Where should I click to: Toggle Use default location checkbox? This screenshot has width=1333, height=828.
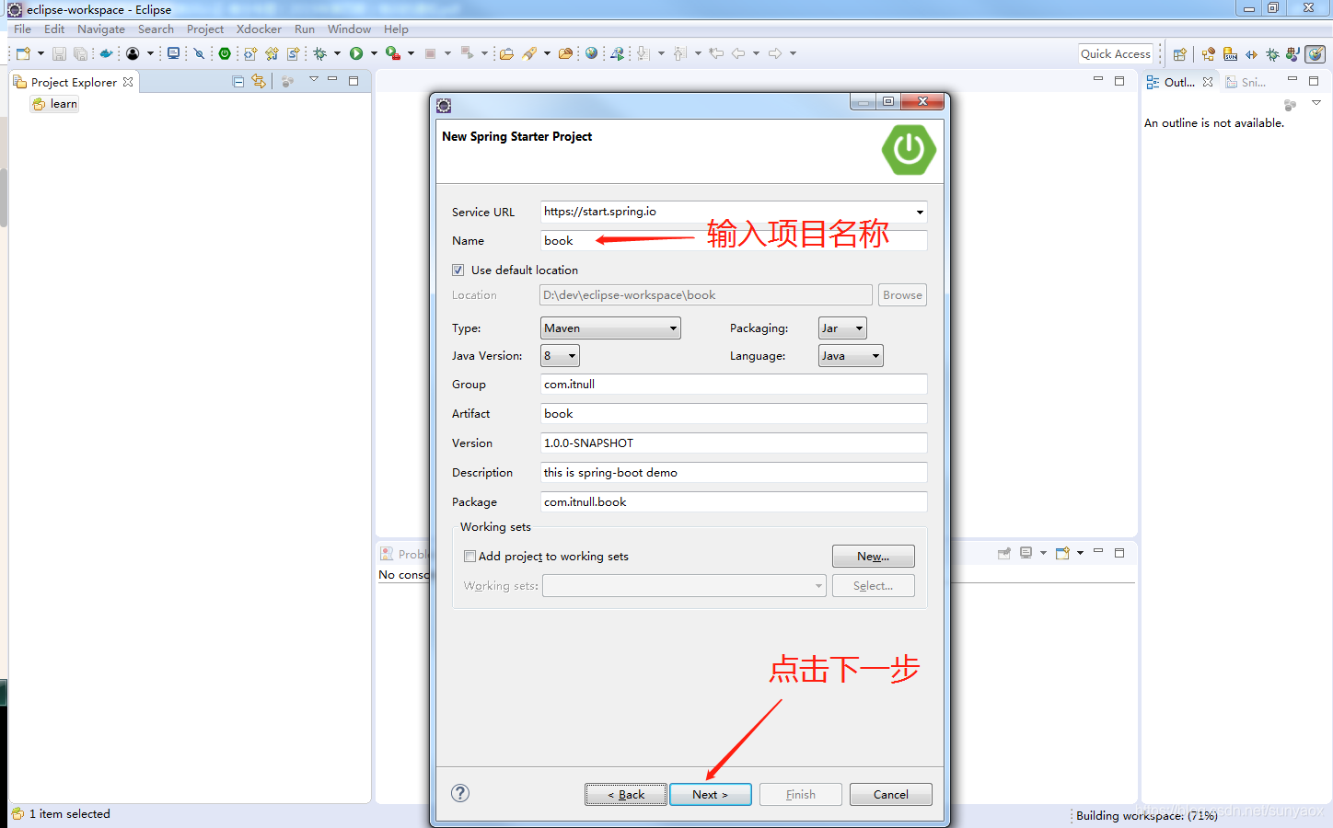pyautogui.click(x=458, y=270)
